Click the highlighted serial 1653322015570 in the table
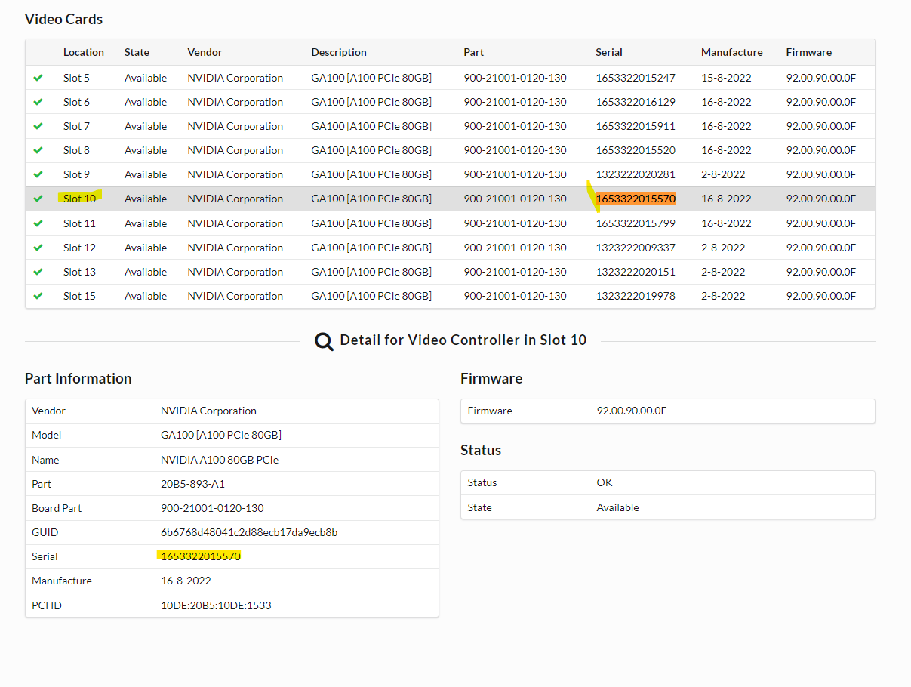This screenshot has height=687, width=911. pos(634,199)
